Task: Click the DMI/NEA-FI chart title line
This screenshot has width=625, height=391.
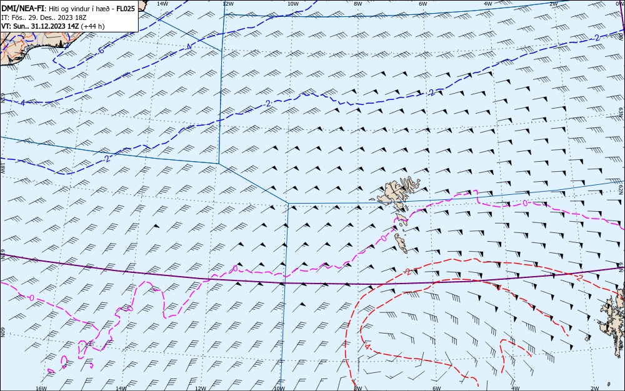Action: (x=68, y=9)
